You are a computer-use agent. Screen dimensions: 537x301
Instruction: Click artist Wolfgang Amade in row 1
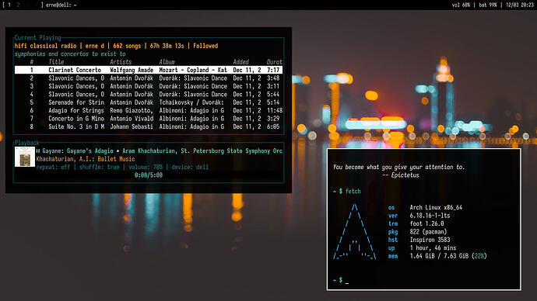(132, 70)
